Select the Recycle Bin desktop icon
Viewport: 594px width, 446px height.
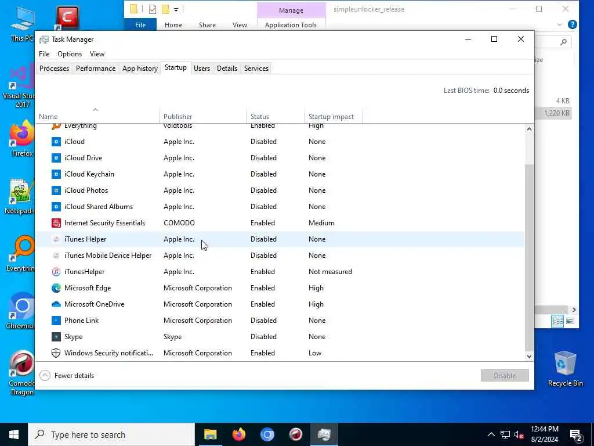[565, 368]
